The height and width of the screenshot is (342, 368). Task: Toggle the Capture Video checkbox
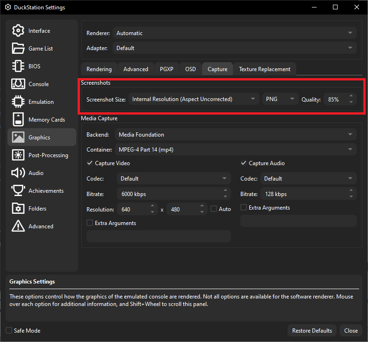[90, 163]
